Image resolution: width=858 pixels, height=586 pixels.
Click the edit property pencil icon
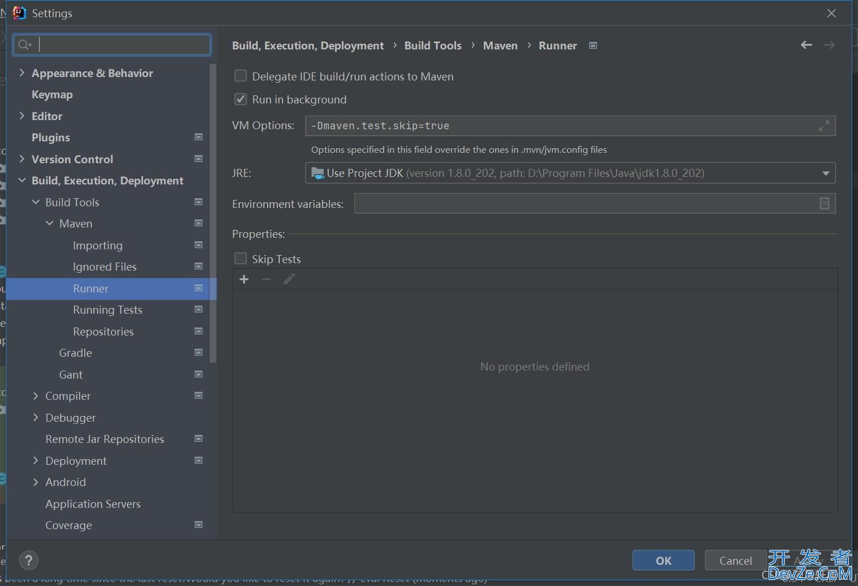[x=289, y=279]
